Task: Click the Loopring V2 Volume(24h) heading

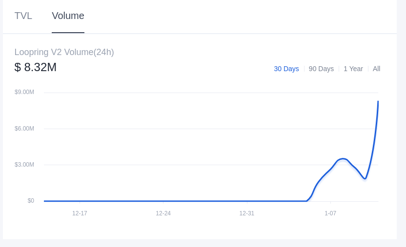Action: click(64, 52)
